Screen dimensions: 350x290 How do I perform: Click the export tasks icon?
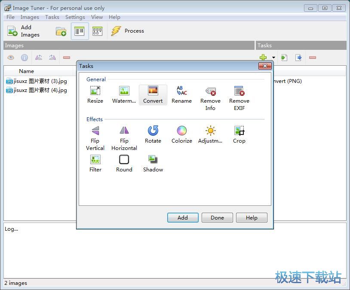(x=298, y=58)
